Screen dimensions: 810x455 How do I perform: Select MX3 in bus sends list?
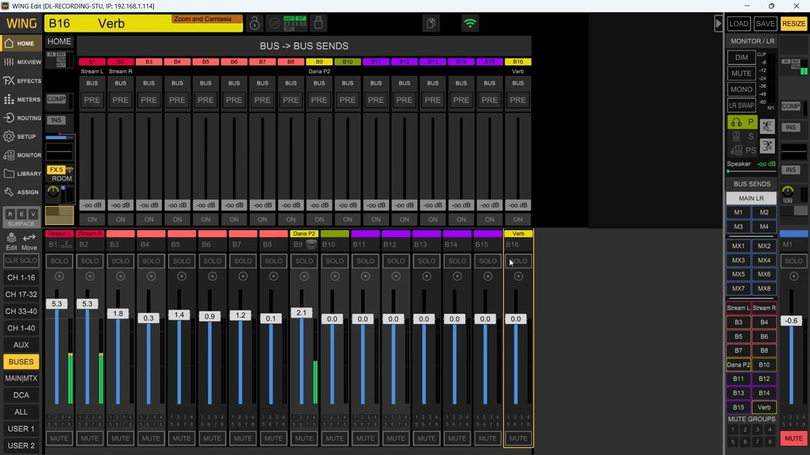738,260
